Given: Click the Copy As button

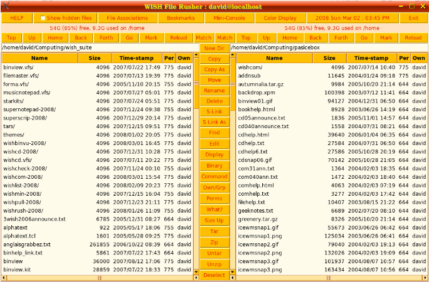Looking at the screenshot, I should (214, 69).
